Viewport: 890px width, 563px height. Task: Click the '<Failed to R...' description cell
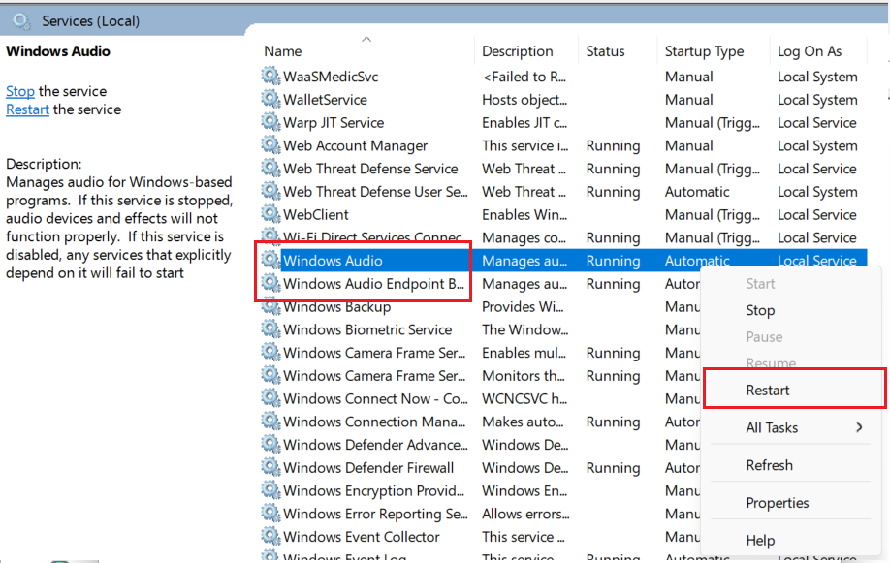(524, 77)
